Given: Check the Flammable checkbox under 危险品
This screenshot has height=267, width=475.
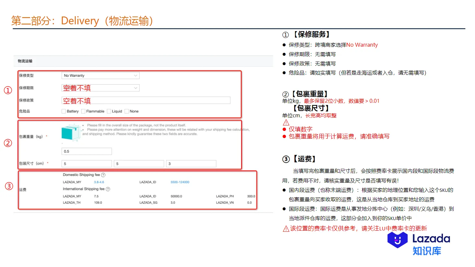Looking at the screenshot, I should [x=84, y=111].
